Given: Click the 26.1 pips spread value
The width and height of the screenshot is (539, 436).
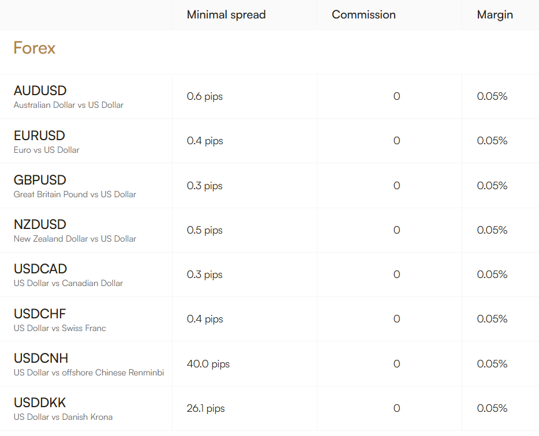Looking at the screenshot, I should click(x=206, y=408).
